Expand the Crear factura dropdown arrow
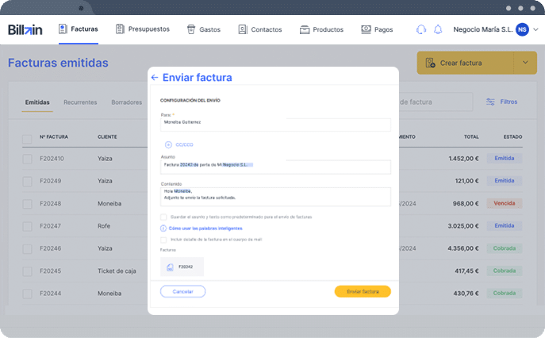545x338 pixels. (x=524, y=63)
